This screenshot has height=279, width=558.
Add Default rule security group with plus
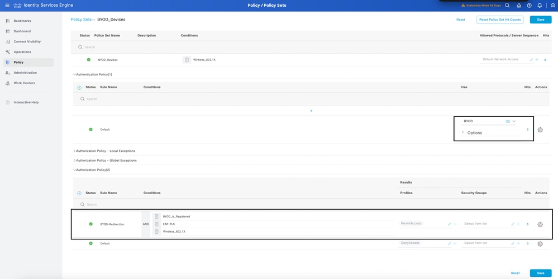point(518,243)
